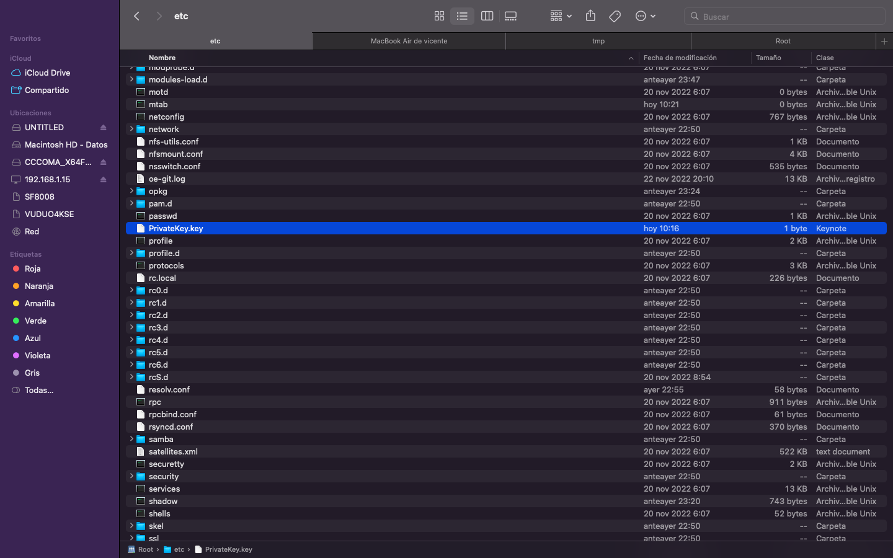
Task: Open the group-by options dropdown
Action: (561, 16)
